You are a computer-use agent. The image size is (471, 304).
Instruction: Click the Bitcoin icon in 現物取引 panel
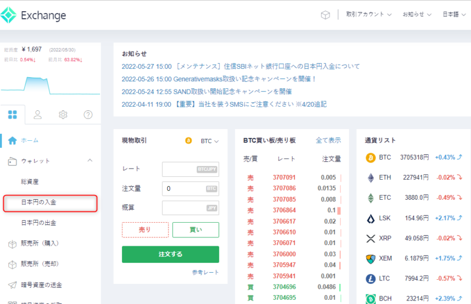(x=188, y=140)
